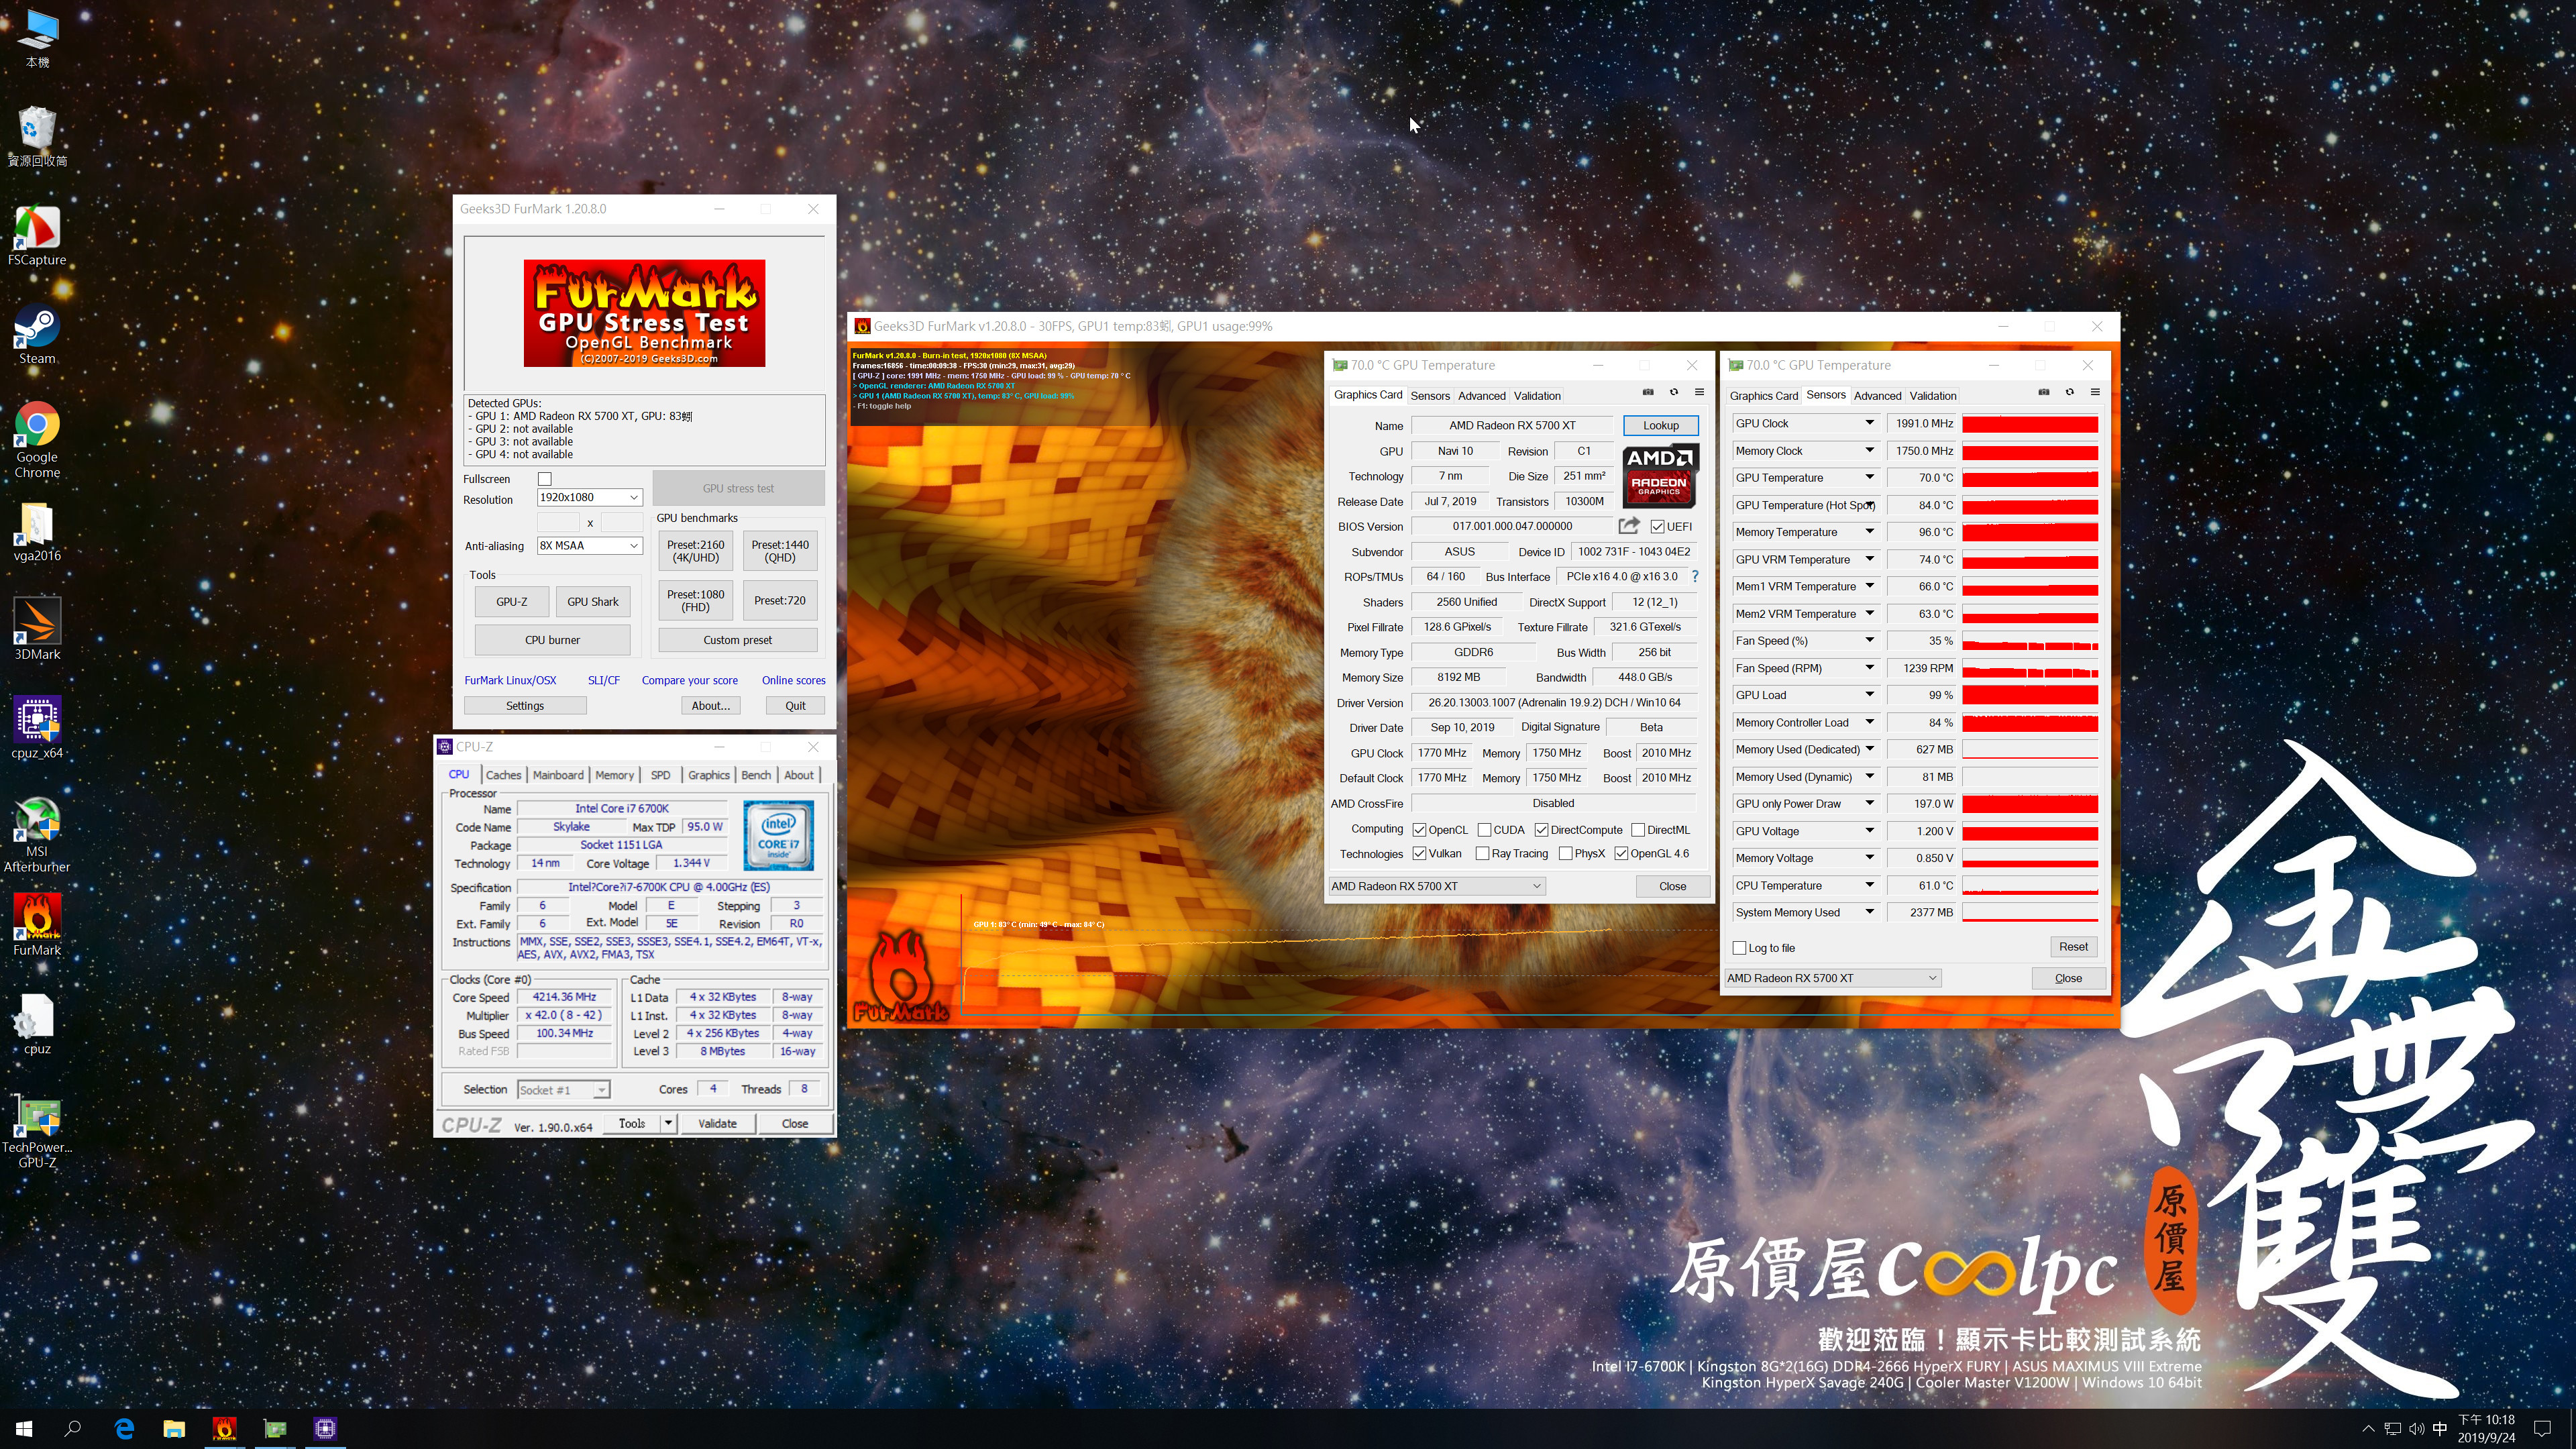Toggle DirectML checkbox in GPU-Z
2576x1449 pixels.
[x=1638, y=830]
